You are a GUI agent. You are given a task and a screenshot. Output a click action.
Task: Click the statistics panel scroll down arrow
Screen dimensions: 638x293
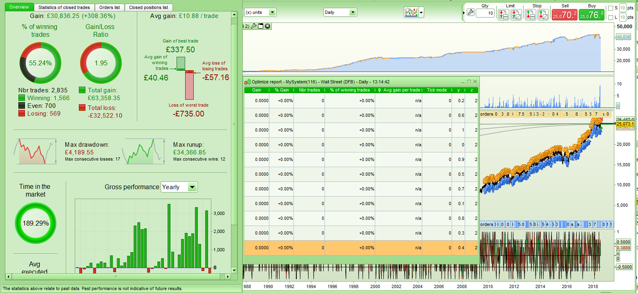[234, 270]
